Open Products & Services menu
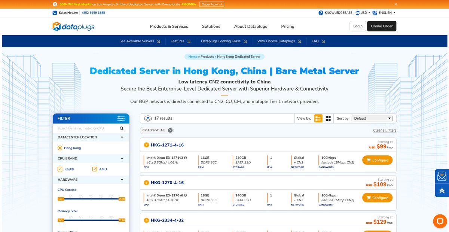 [x=169, y=26]
